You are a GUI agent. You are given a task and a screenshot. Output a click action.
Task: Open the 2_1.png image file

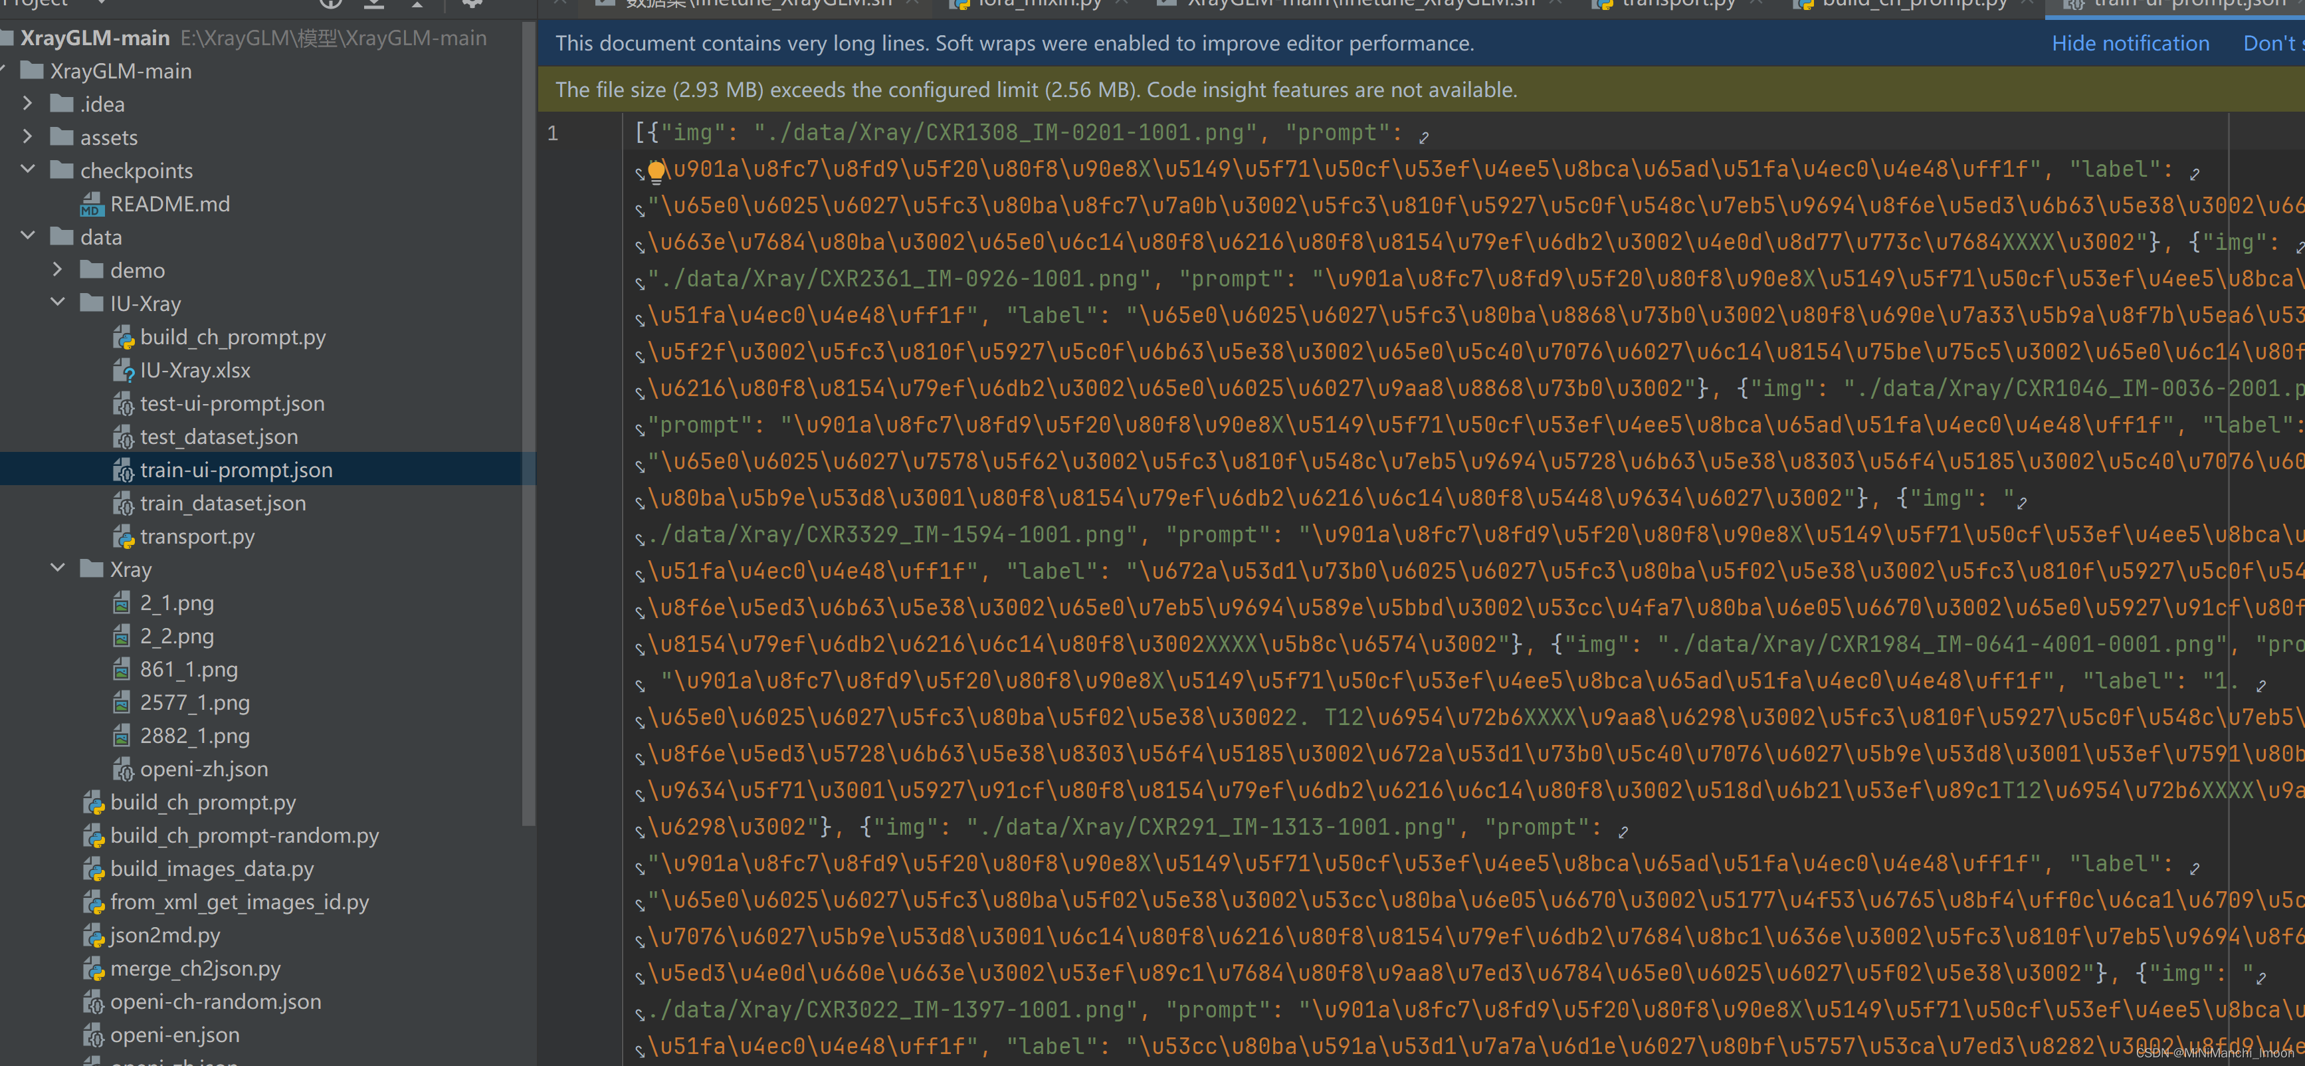pos(176,602)
